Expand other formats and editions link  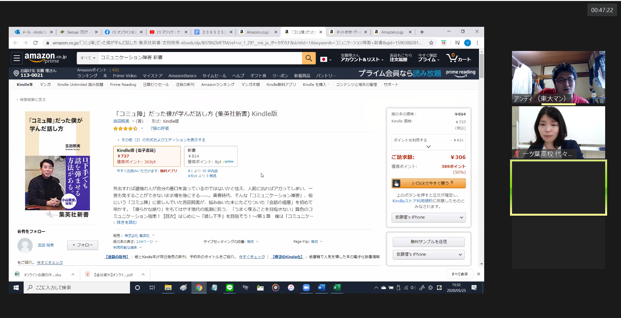[x=163, y=140]
